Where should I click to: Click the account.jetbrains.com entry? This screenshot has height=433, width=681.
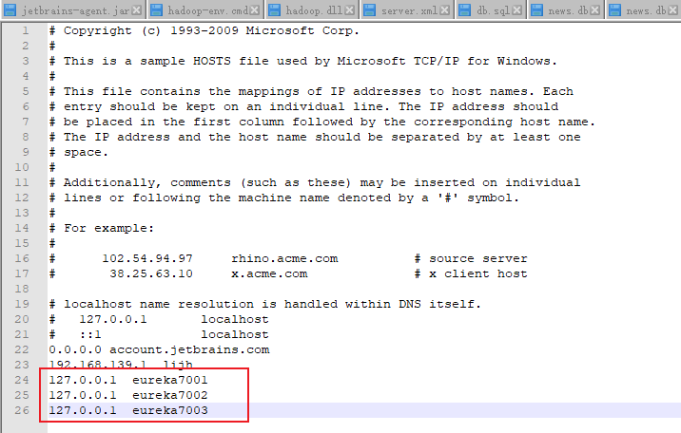point(159,349)
